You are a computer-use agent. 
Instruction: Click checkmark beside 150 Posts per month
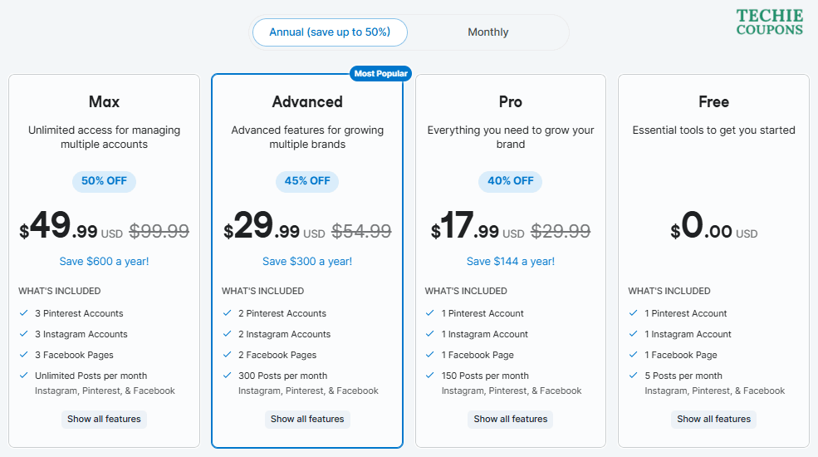(x=430, y=376)
